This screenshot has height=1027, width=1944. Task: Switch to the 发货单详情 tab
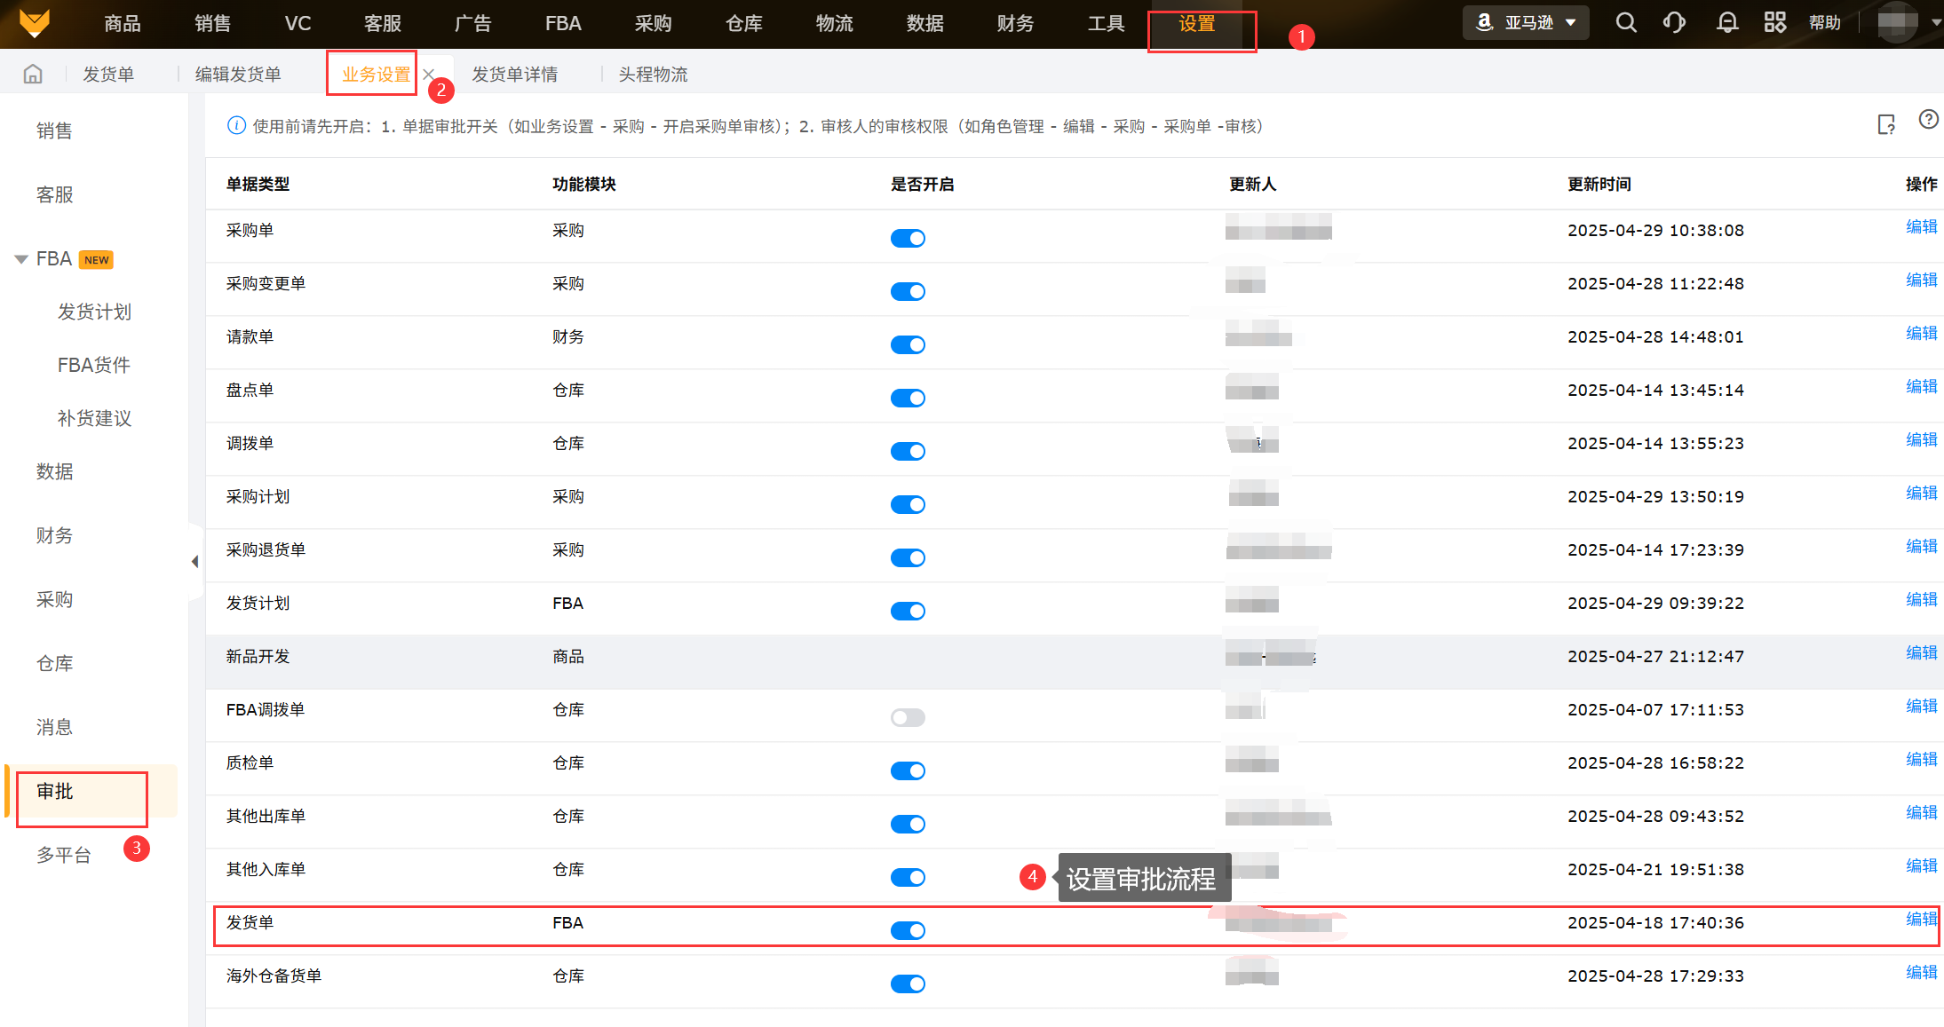point(514,75)
